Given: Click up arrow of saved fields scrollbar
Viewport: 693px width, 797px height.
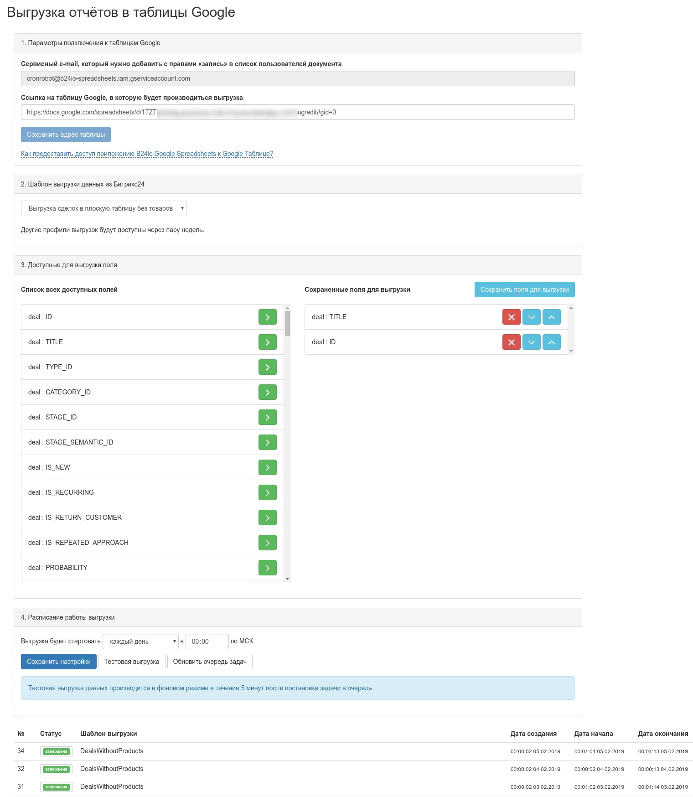Looking at the screenshot, I should tap(571, 308).
